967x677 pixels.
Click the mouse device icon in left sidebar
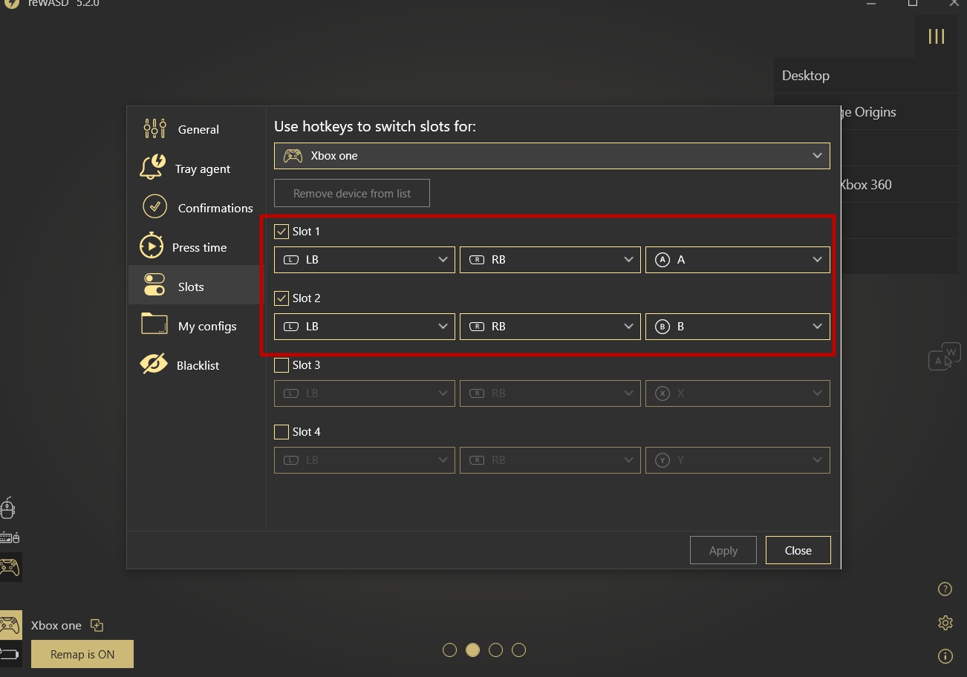[x=8, y=508]
